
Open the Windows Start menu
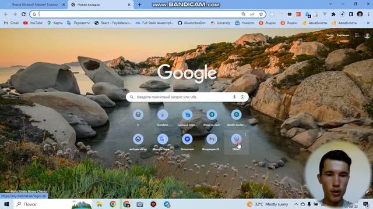[x=6, y=204]
